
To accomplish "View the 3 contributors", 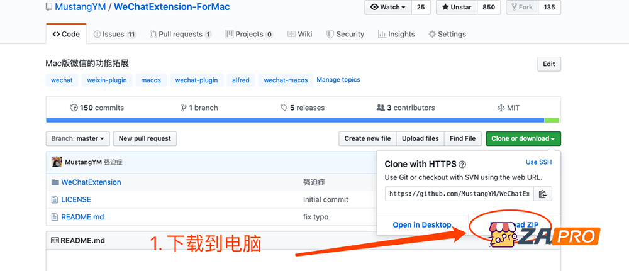I will (x=406, y=108).
